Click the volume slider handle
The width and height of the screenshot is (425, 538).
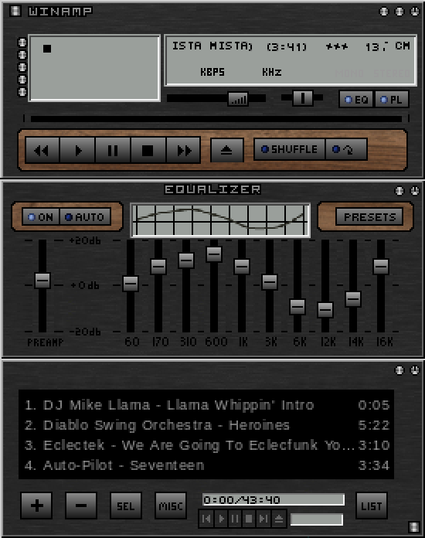tap(238, 99)
